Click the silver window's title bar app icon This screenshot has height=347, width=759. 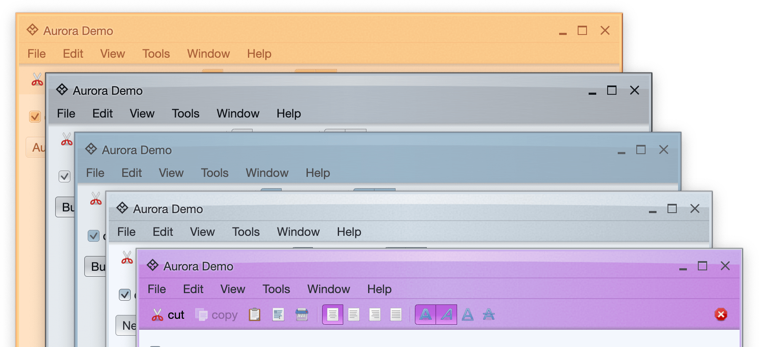click(x=122, y=208)
